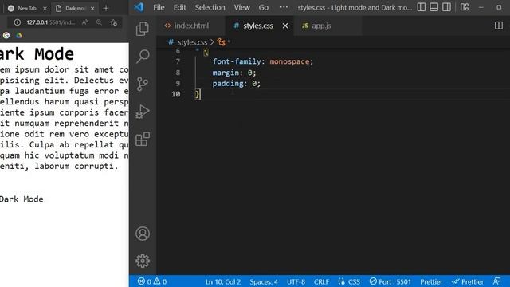Click the Dark Mode heading on webpage
The image size is (510, 287).
(37, 54)
